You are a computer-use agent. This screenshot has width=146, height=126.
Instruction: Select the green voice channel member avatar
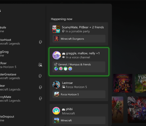click(x=65, y=69)
